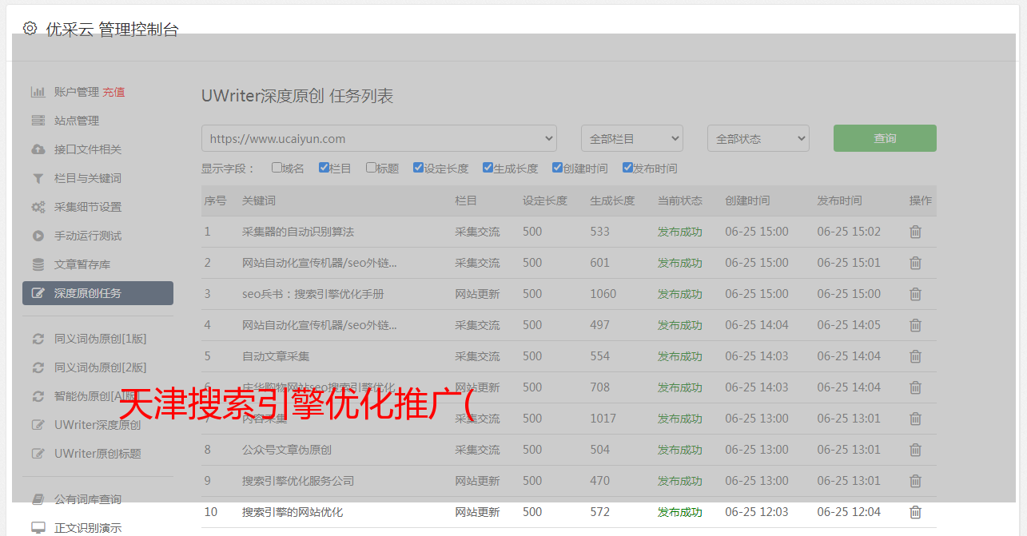The width and height of the screenshot is (1027, 536).
Task: Uncheck the 栏目 display field checkbox
Action: pyautogui.click(x=324, y=168)
